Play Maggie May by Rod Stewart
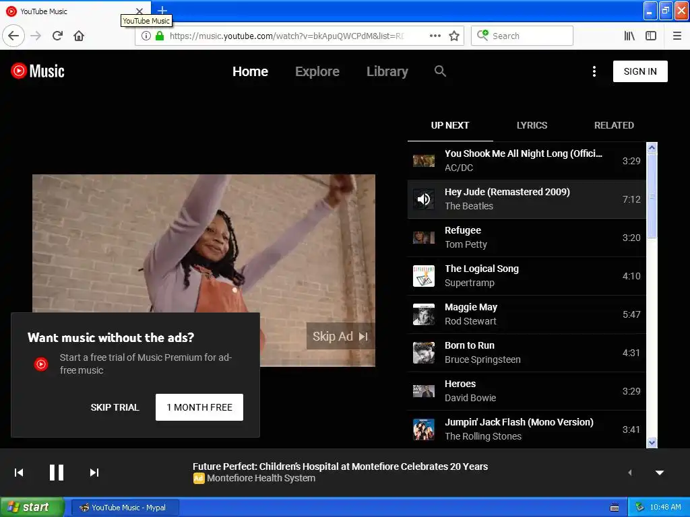Screen dimensions: 690x517 click(x=526, y=314)
